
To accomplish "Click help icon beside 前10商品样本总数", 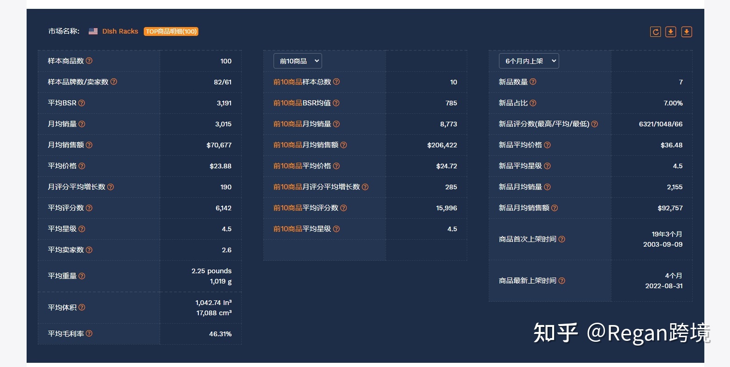I will [x=337, y=82].
